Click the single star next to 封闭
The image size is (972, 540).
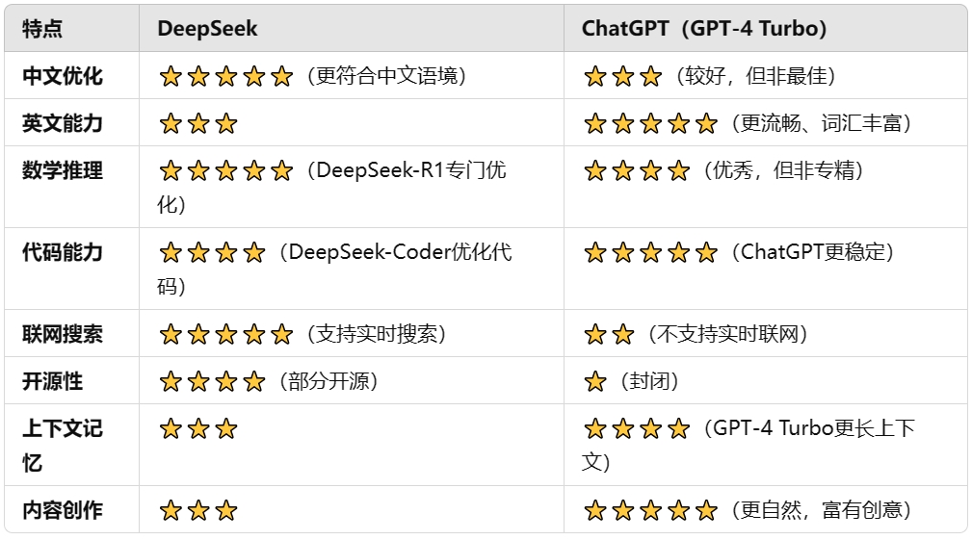pos(595,381)
